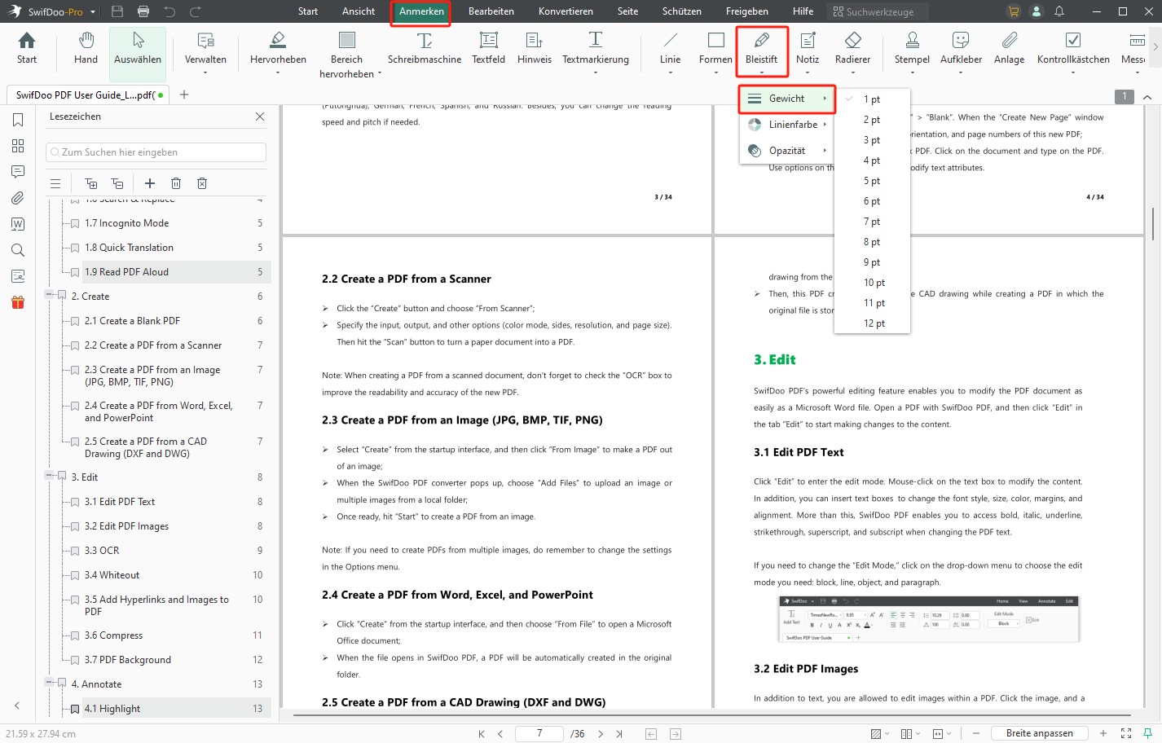Click the bookmark search field

tap(156, 152)
